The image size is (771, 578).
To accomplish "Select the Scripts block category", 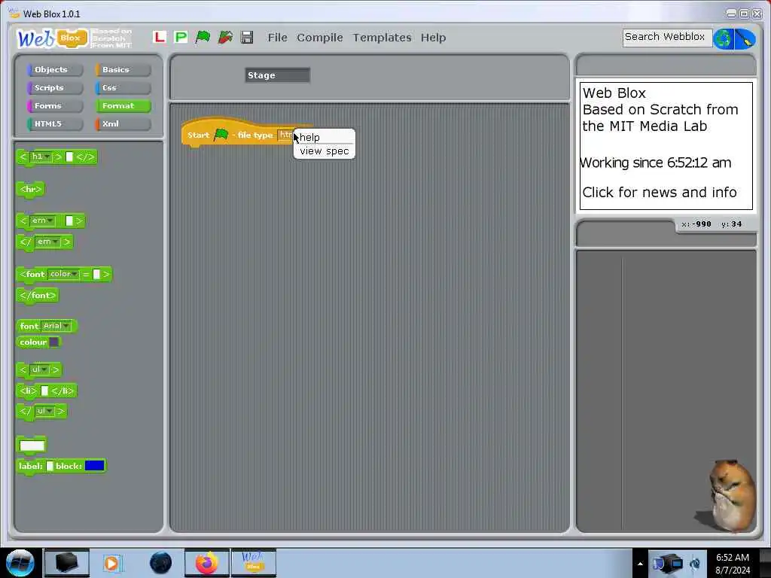I will (54, 87).
